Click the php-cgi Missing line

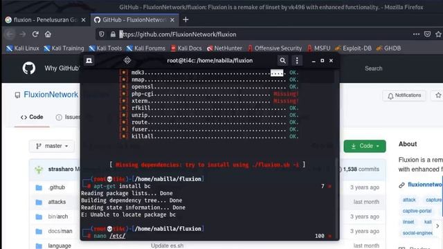208,94
